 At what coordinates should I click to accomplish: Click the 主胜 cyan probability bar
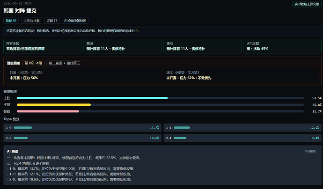92,98
